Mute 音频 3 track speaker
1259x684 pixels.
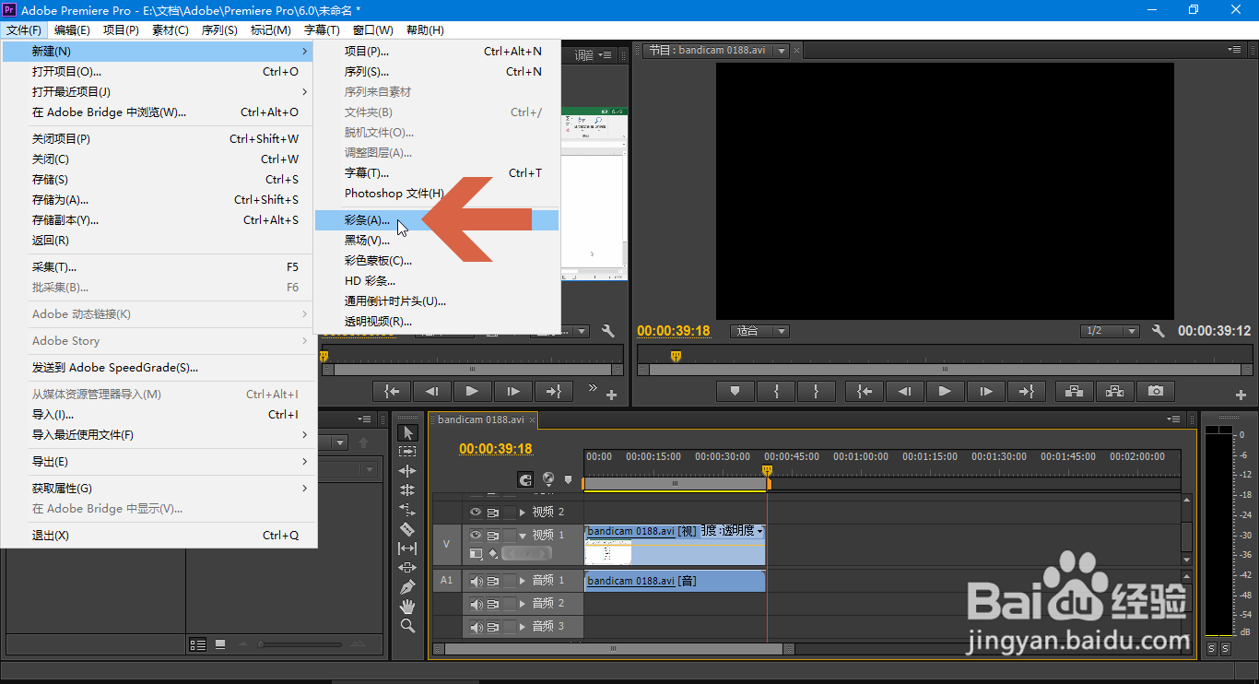tap(477, 627)
